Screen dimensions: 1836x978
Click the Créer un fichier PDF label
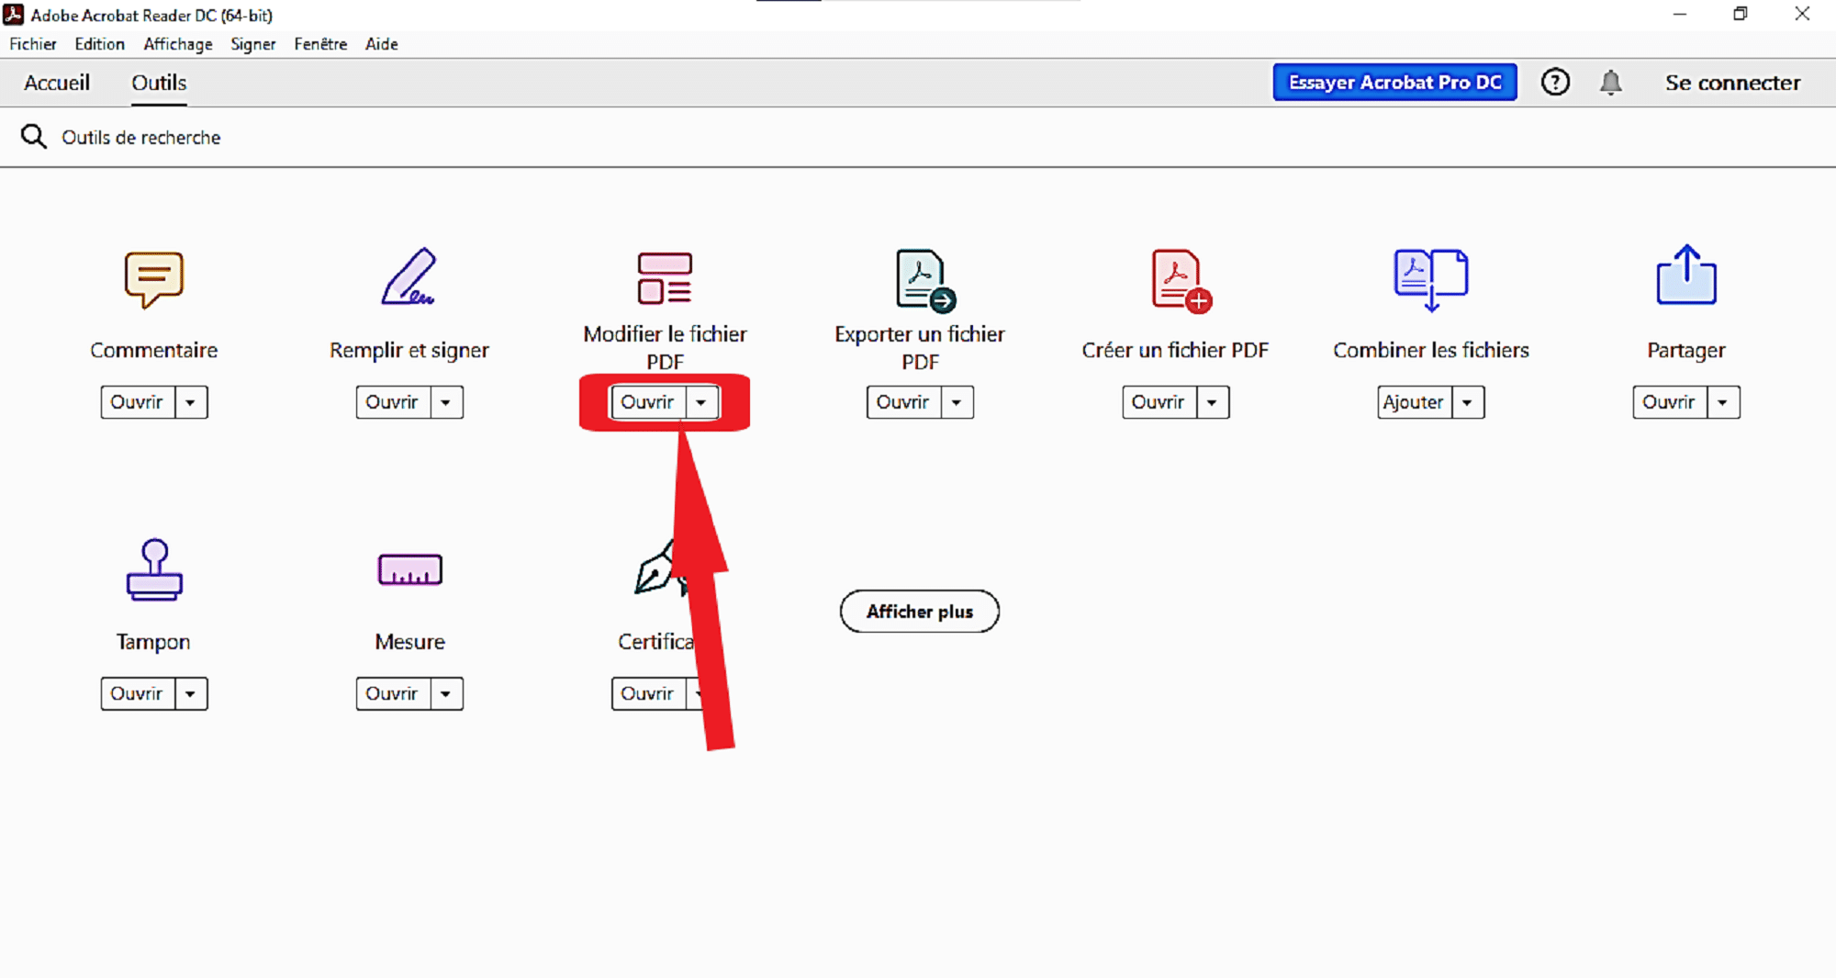coord(1175,350)
